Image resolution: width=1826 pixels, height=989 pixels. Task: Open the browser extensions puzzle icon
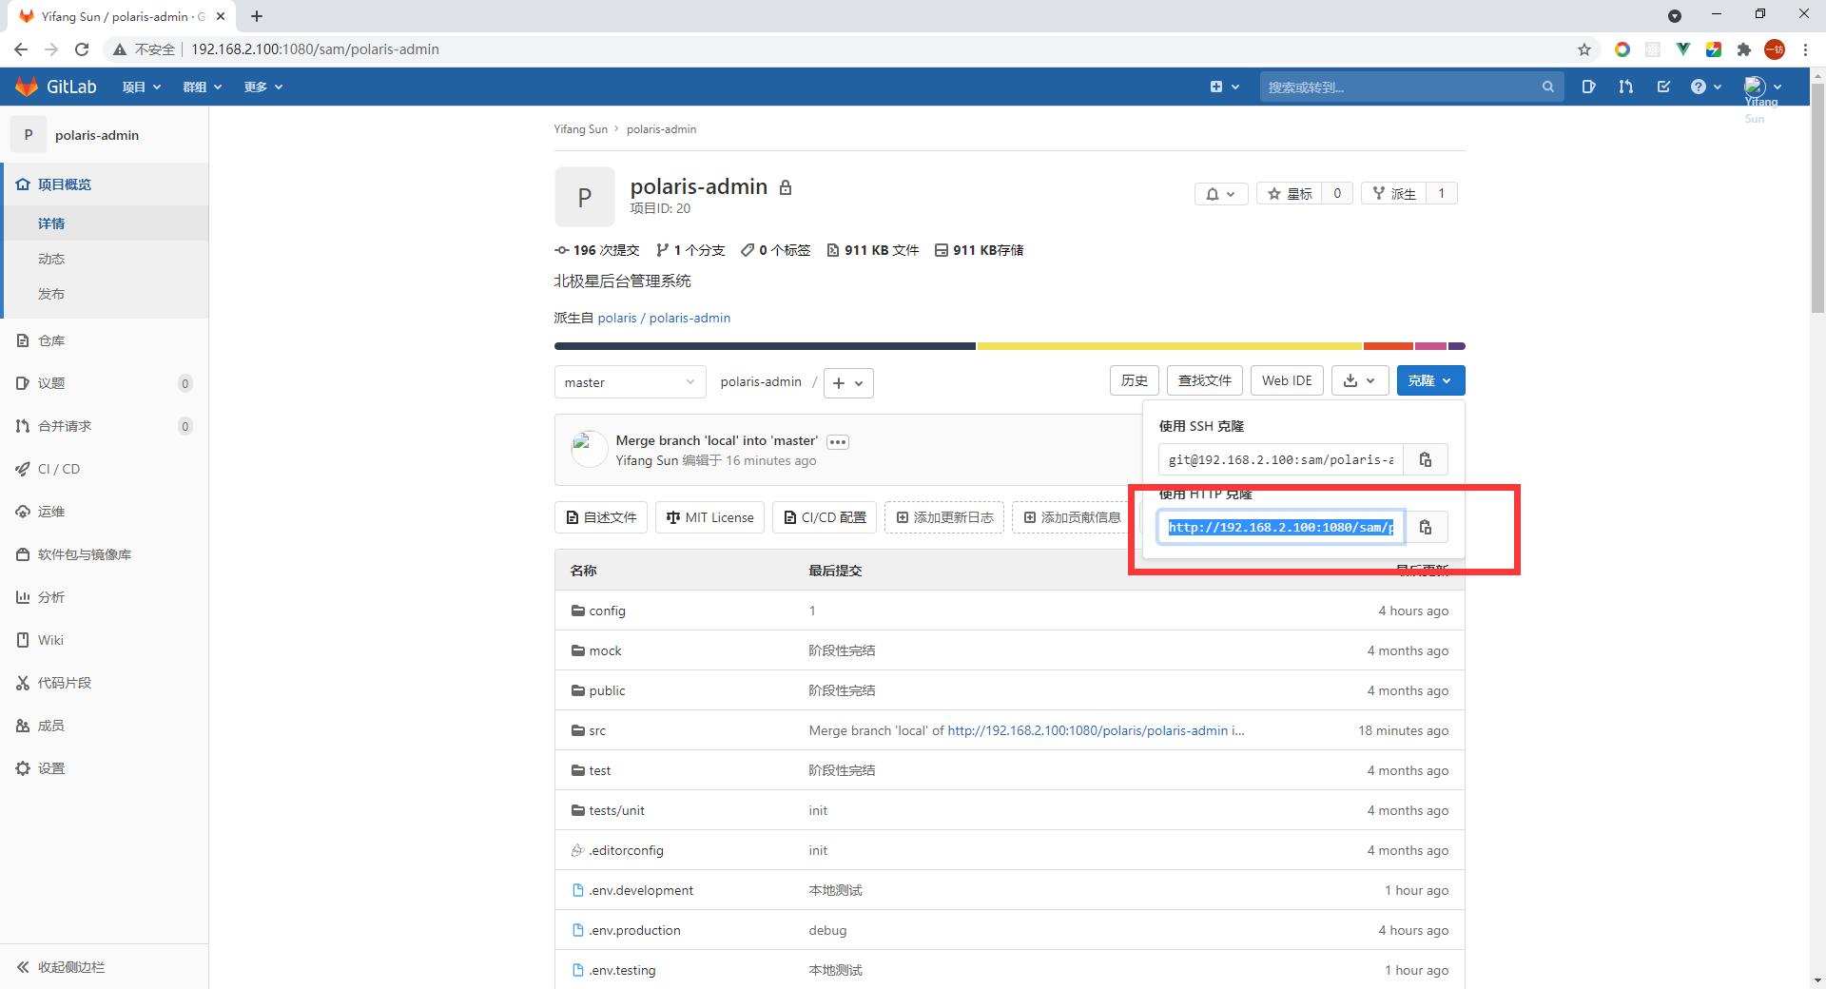[x=1743, y=49]
